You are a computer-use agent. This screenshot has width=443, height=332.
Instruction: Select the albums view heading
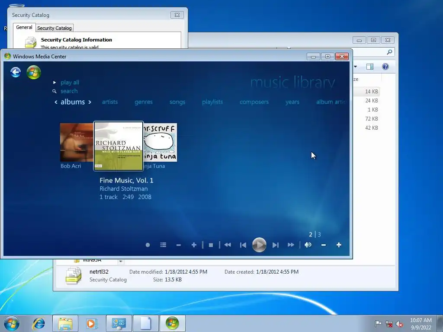click(x=73, y=102)
